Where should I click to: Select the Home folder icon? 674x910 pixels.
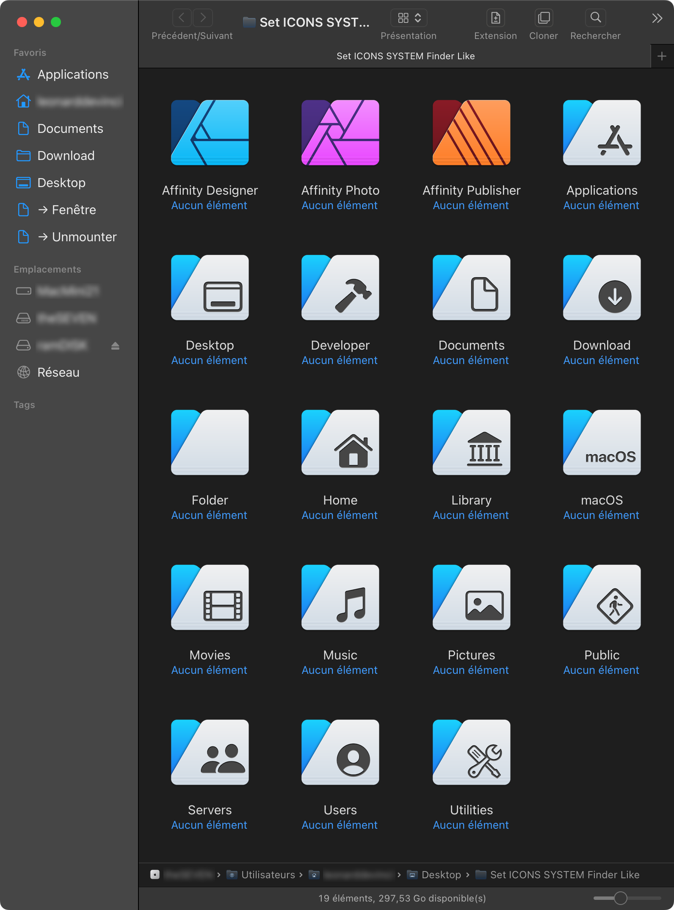tap(340, 442)
